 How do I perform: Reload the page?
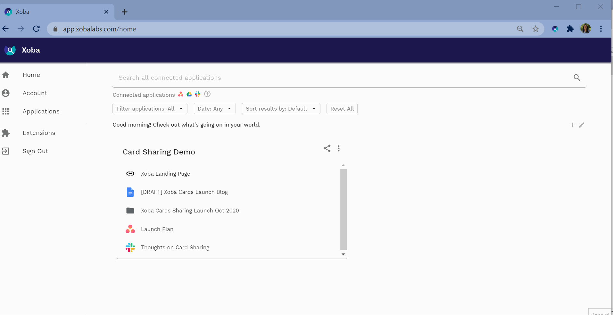[x=36, y=29]
